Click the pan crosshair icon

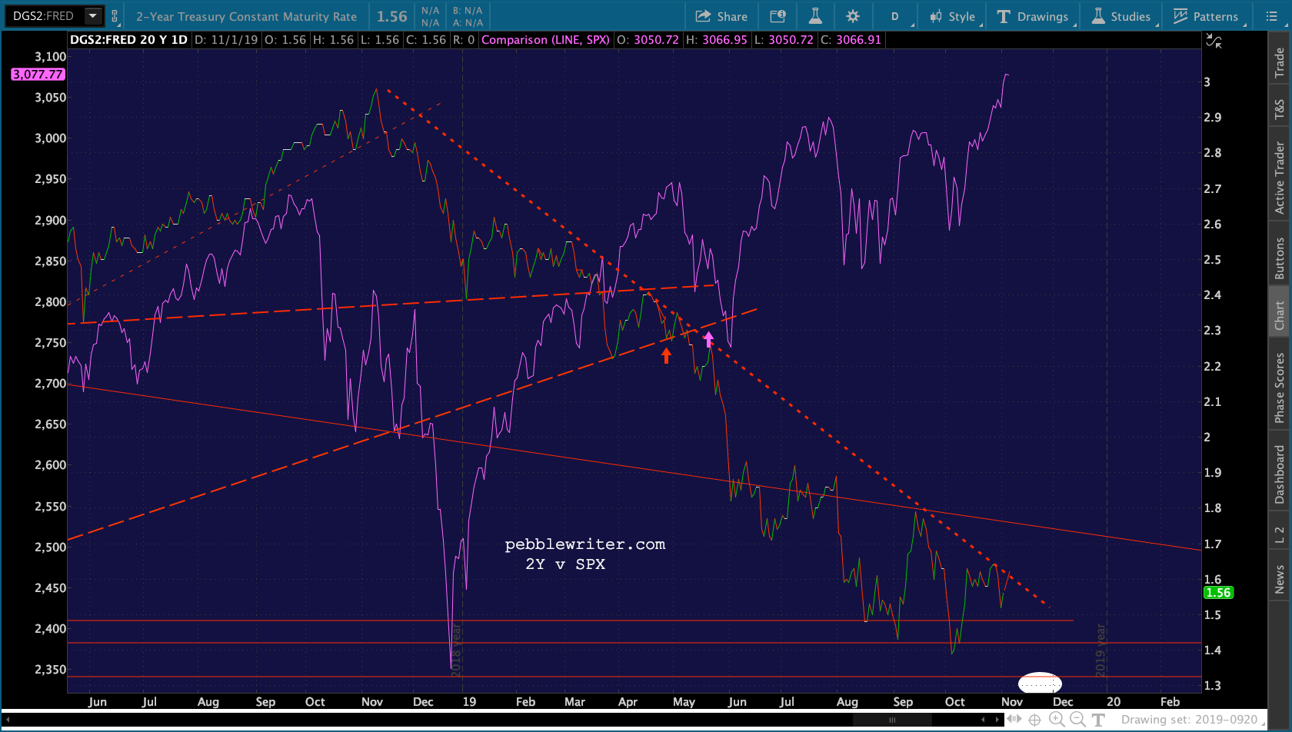tap(1035, 720)
